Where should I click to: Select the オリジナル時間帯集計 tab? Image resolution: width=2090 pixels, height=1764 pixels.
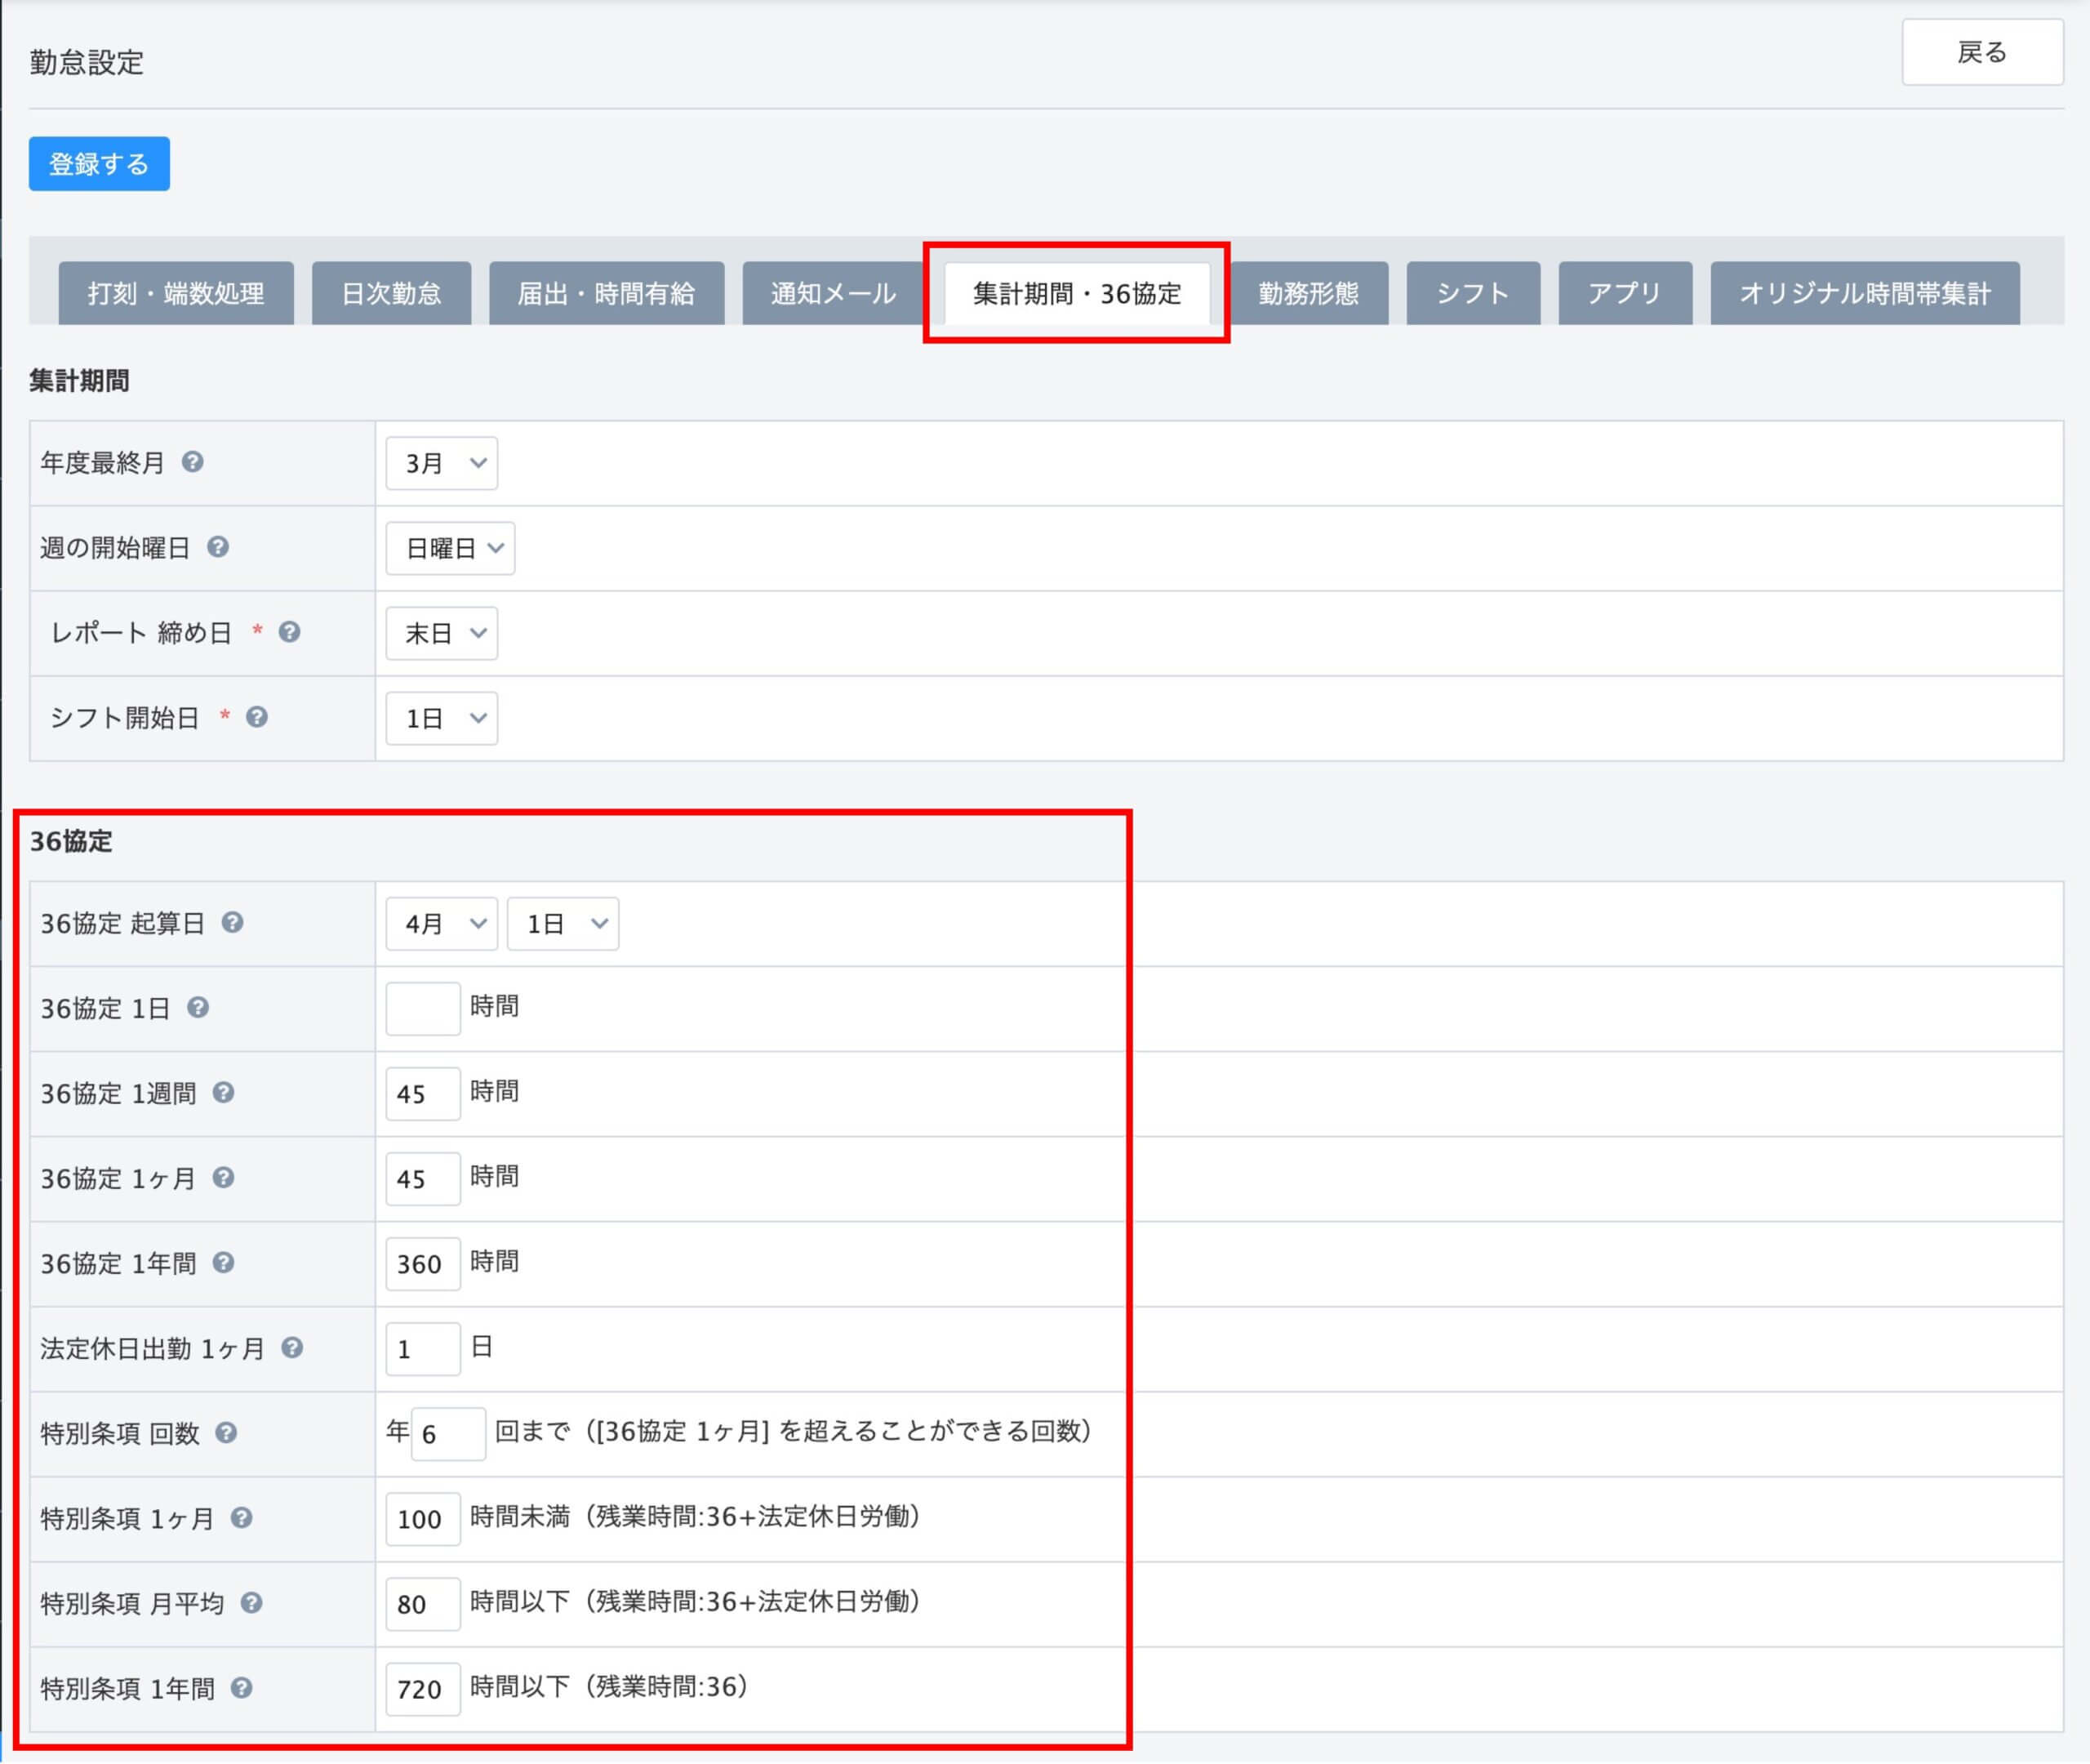[1864, 293]
